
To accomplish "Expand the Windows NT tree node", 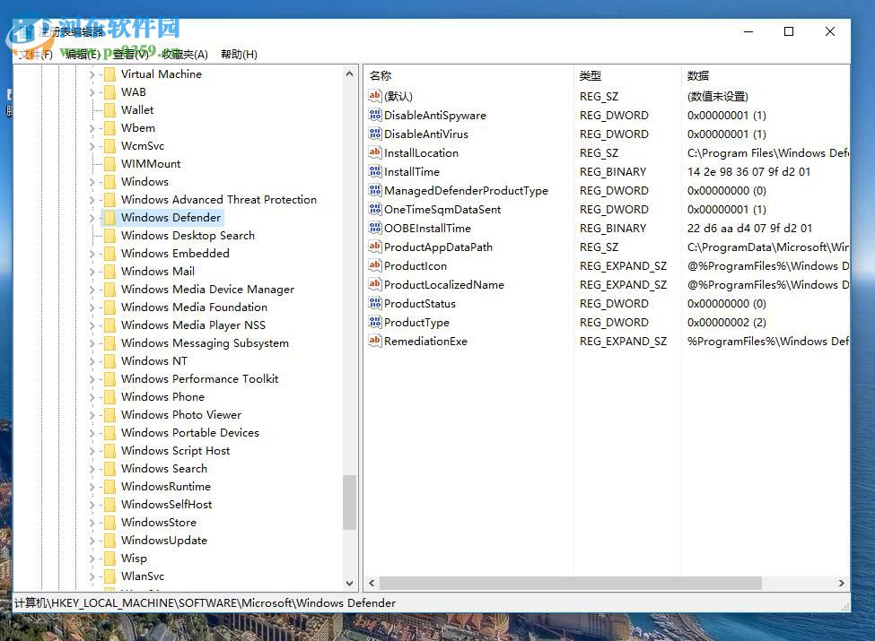I will pyautogui.click(x=93, y=360).
